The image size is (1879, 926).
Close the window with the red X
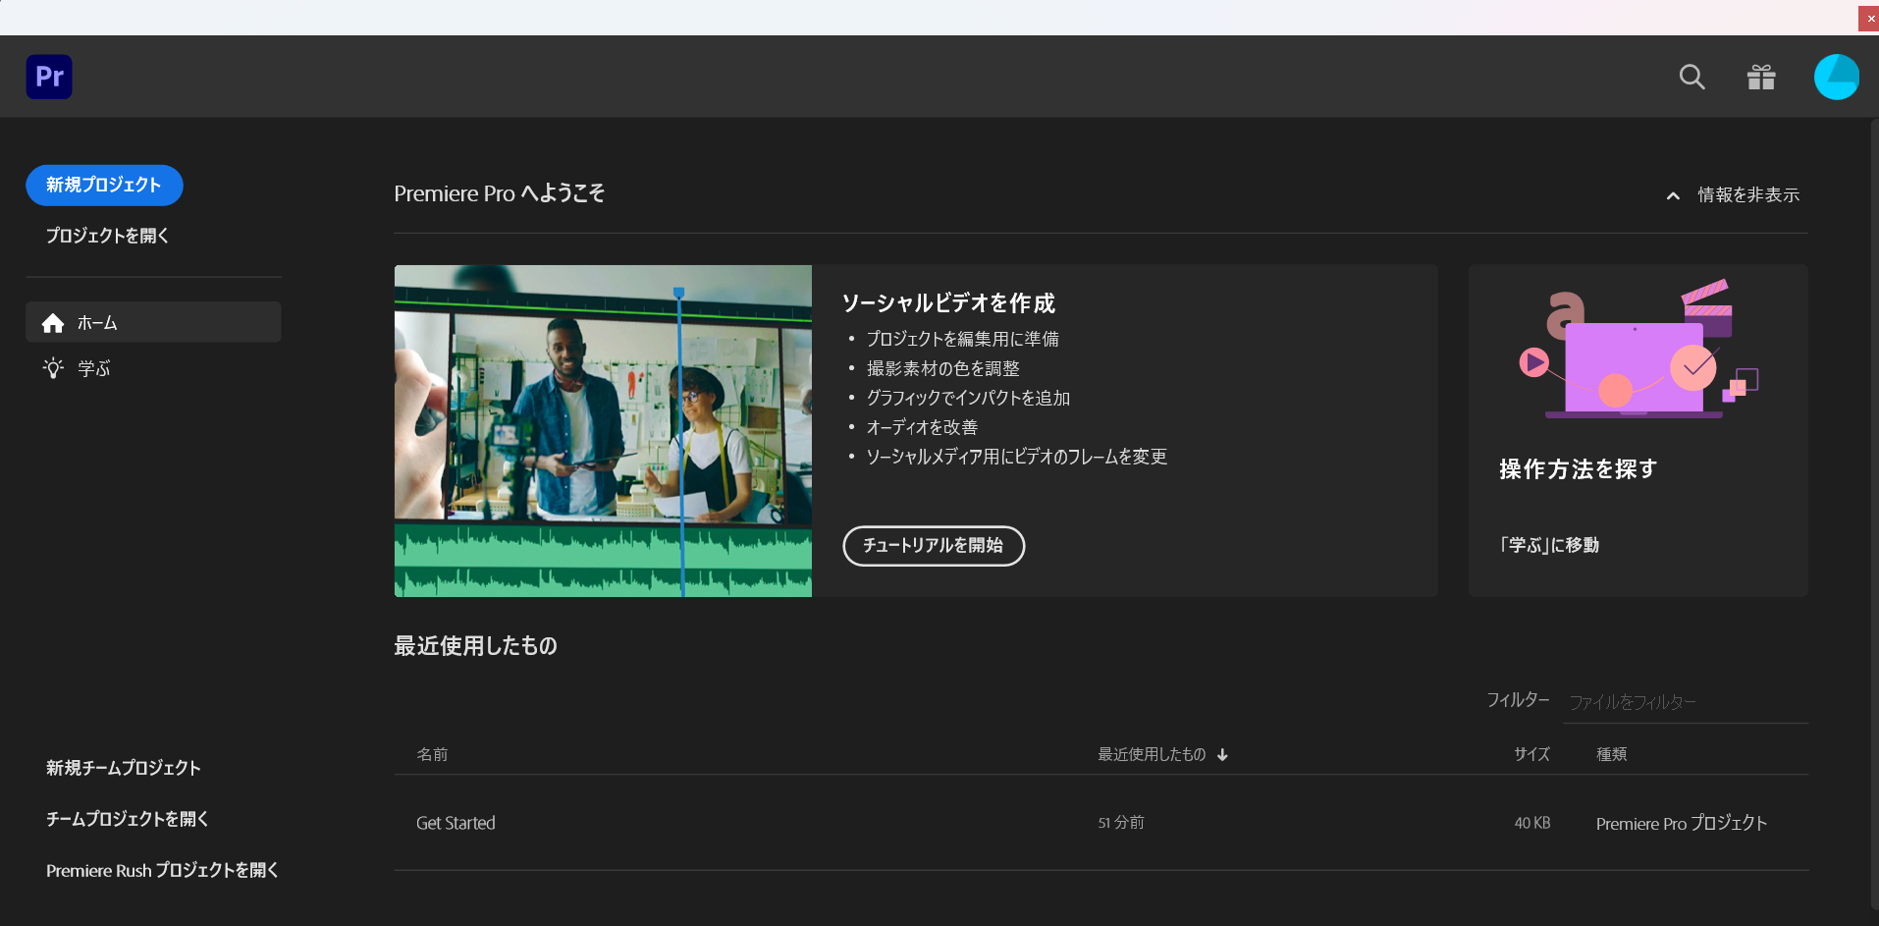point(1869,19)
